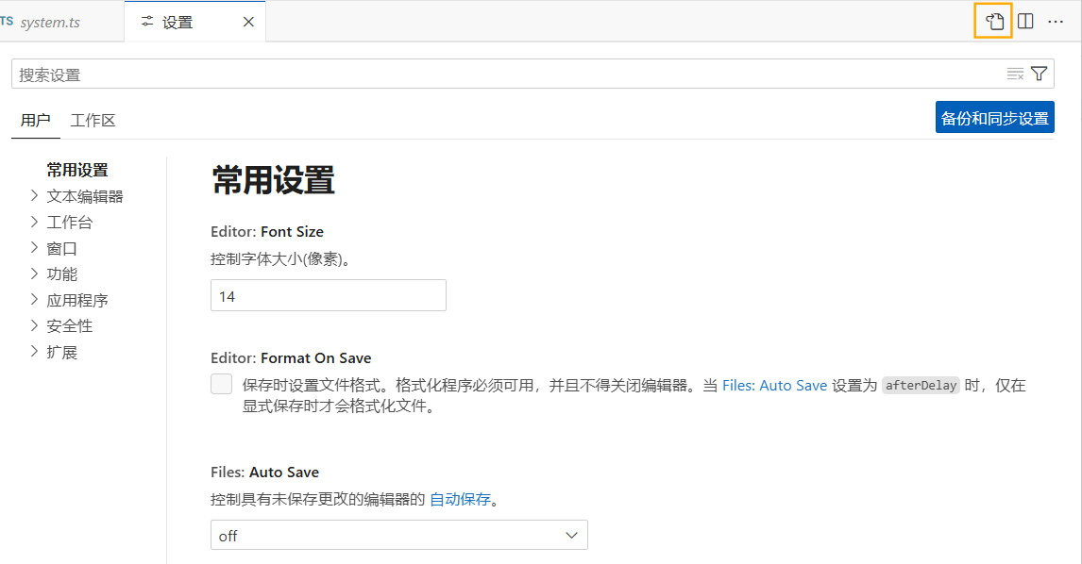Enable the Format On Save checkbox
The width and height of the screenshot is (1082, 564).
tap(222, 384)
